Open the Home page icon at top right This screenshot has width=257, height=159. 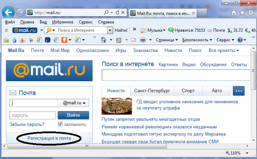tap(234, 13)
